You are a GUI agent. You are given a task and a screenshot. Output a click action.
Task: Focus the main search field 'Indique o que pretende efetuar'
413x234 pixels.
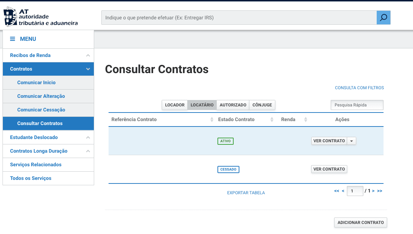pos(239,18)
